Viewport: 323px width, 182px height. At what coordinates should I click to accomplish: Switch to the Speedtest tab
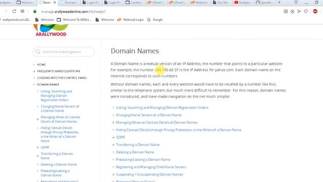point(264,3)
